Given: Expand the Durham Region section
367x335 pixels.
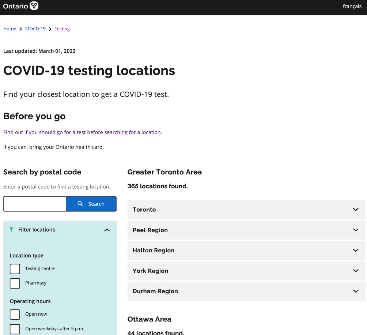Looking at the screenshot, I should (x=246, y=291).
